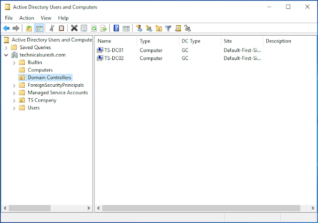Expand the ForeignSecurityPrincipals container

coord(14,86)
